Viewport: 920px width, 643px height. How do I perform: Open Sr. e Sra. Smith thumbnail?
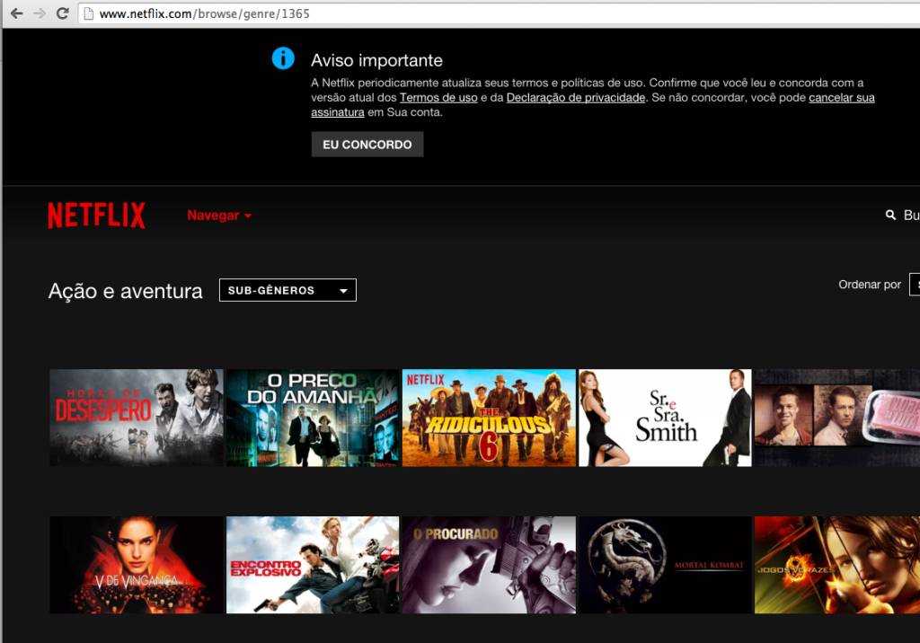[665, 418]
